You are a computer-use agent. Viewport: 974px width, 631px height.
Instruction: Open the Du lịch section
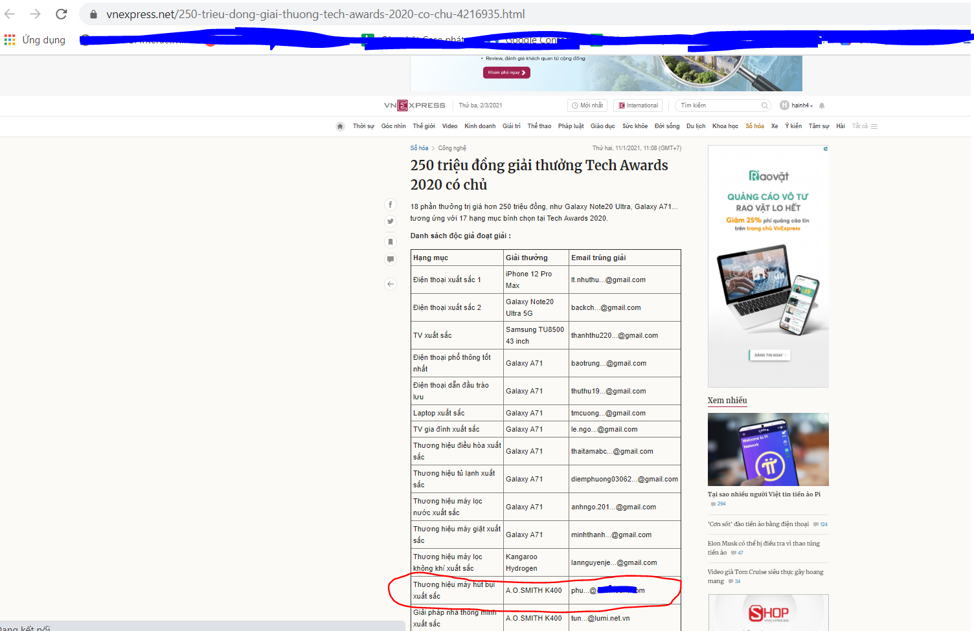pos(696,126)
